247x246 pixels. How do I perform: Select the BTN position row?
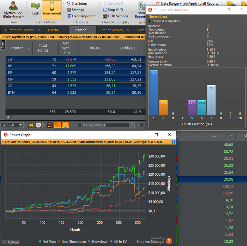(x=76, y=93)
